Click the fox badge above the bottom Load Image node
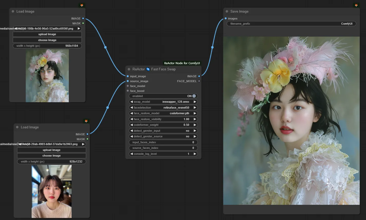This screenshot has height=220, width=366. tap(86, 121)
